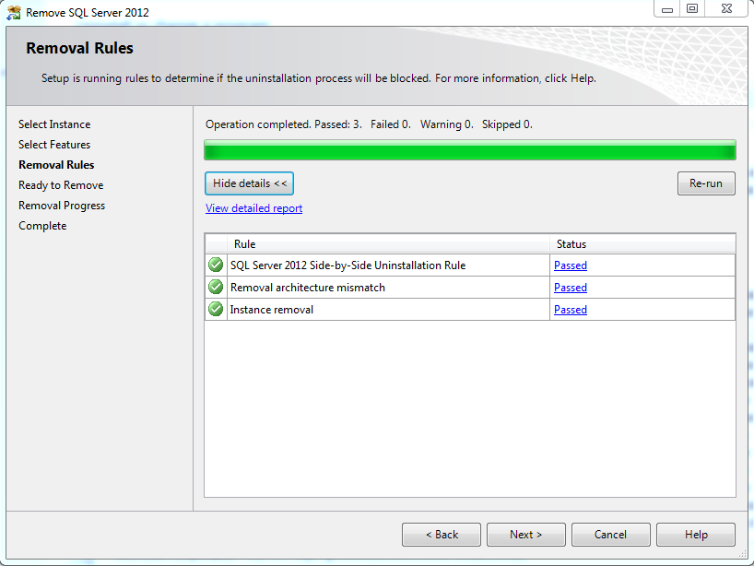754x566 pixels.
Task: Open Passed status for Instance removal rule
Action: [x=570, y=309]
